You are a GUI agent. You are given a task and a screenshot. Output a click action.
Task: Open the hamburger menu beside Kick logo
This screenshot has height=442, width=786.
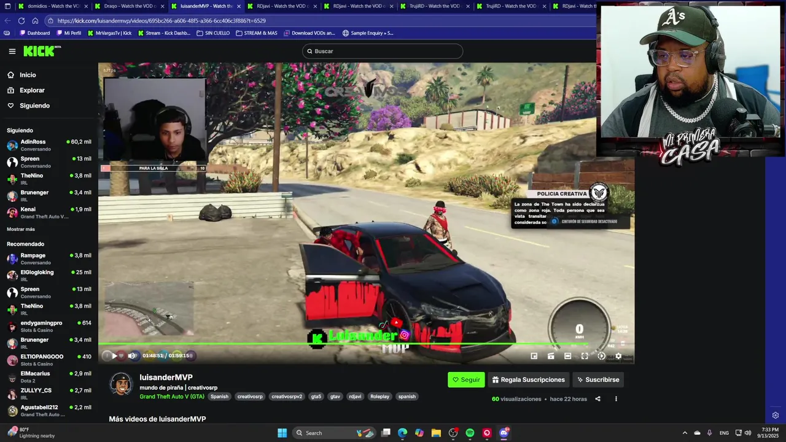point(12,52)
